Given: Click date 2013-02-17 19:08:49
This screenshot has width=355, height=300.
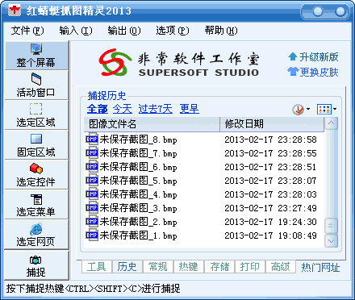Looking at the screenshot, I should [270, 235].
